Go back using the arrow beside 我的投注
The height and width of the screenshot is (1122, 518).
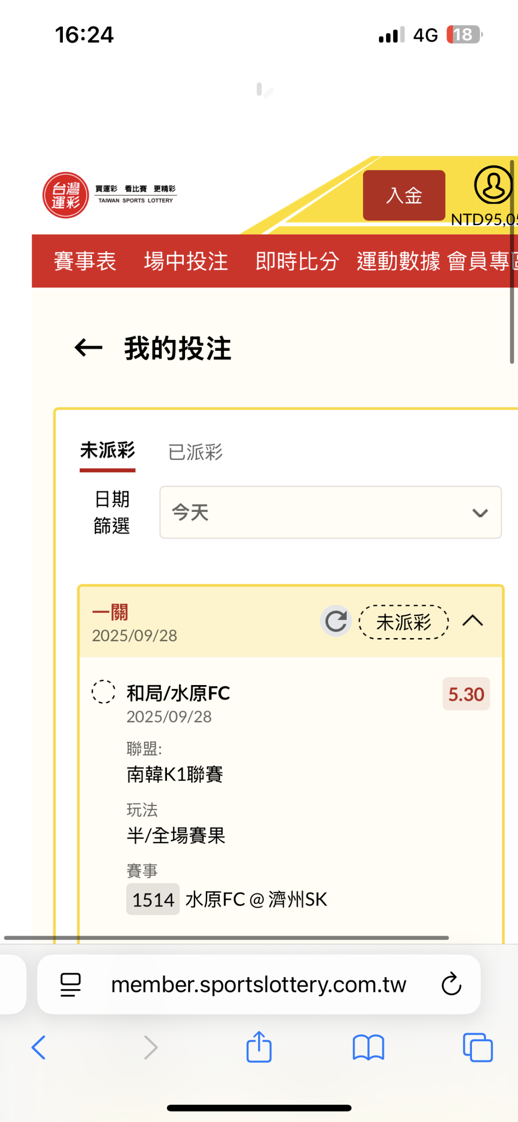[x=89, y=348]
